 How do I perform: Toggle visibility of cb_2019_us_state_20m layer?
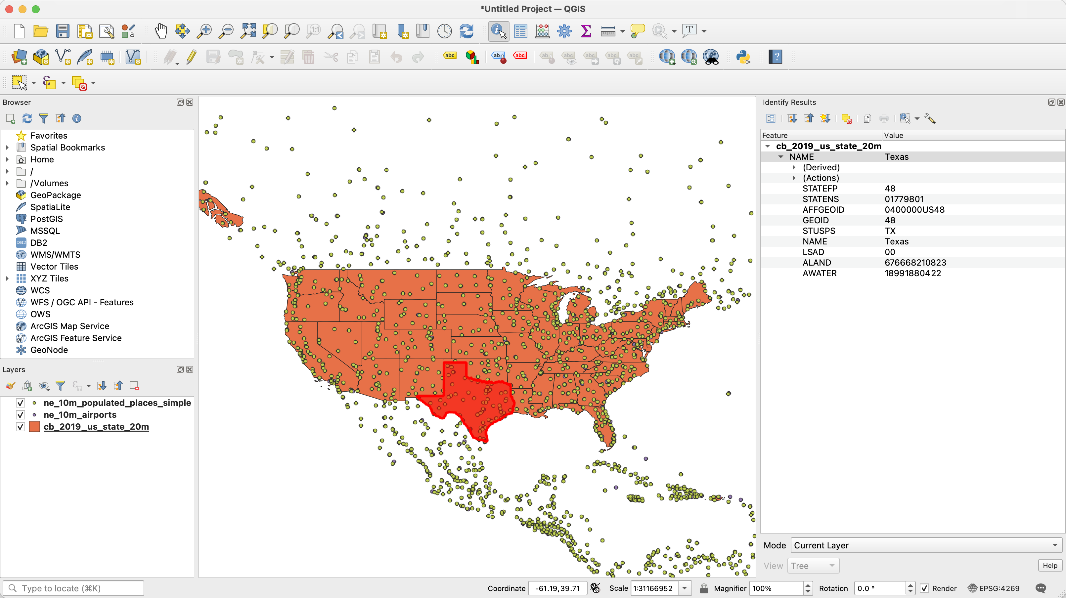point(19,426)
